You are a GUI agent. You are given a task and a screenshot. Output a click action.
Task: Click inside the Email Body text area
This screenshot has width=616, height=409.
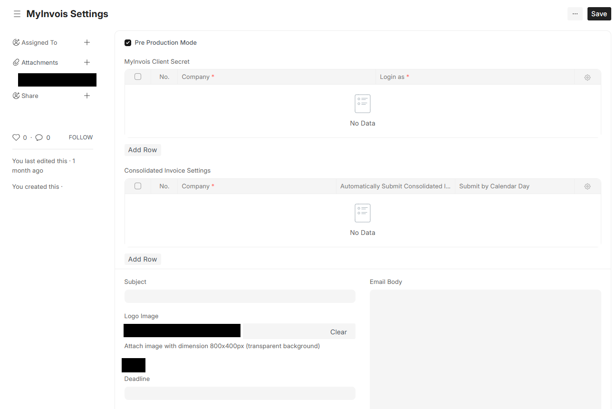pos(485,347)
